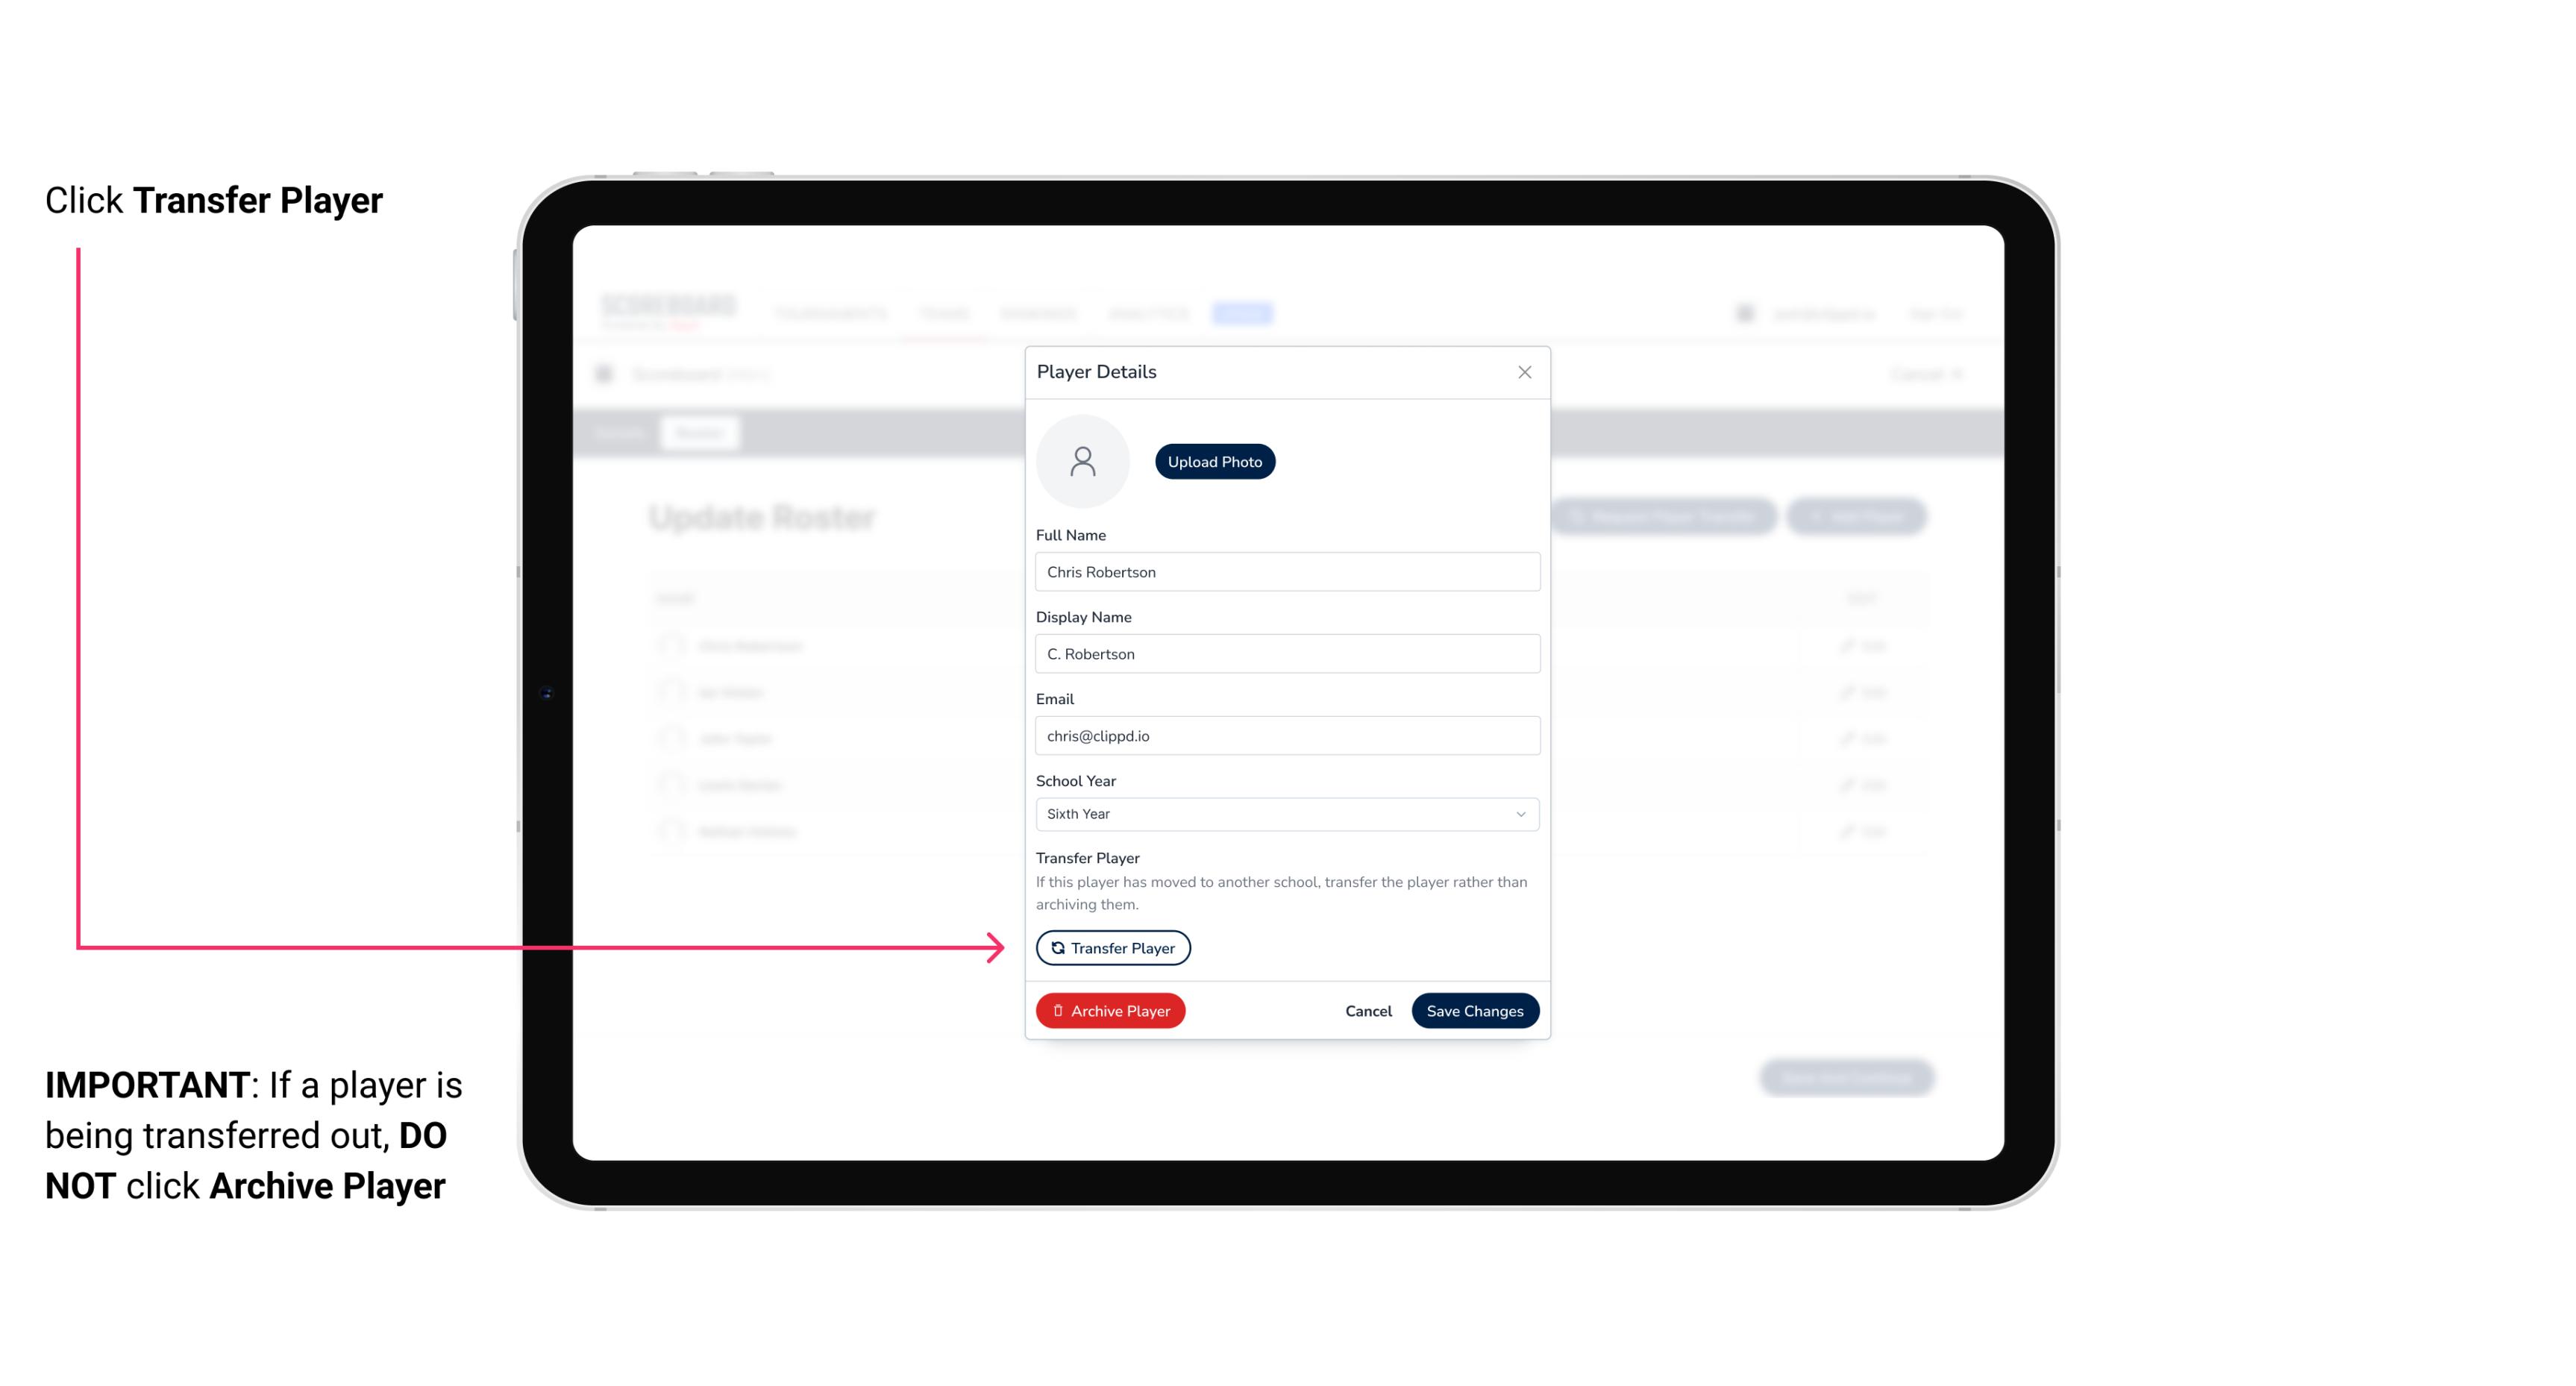Open the navigation menu tab highlighted blue
2576x1386 pixels.
point(1244,313)
